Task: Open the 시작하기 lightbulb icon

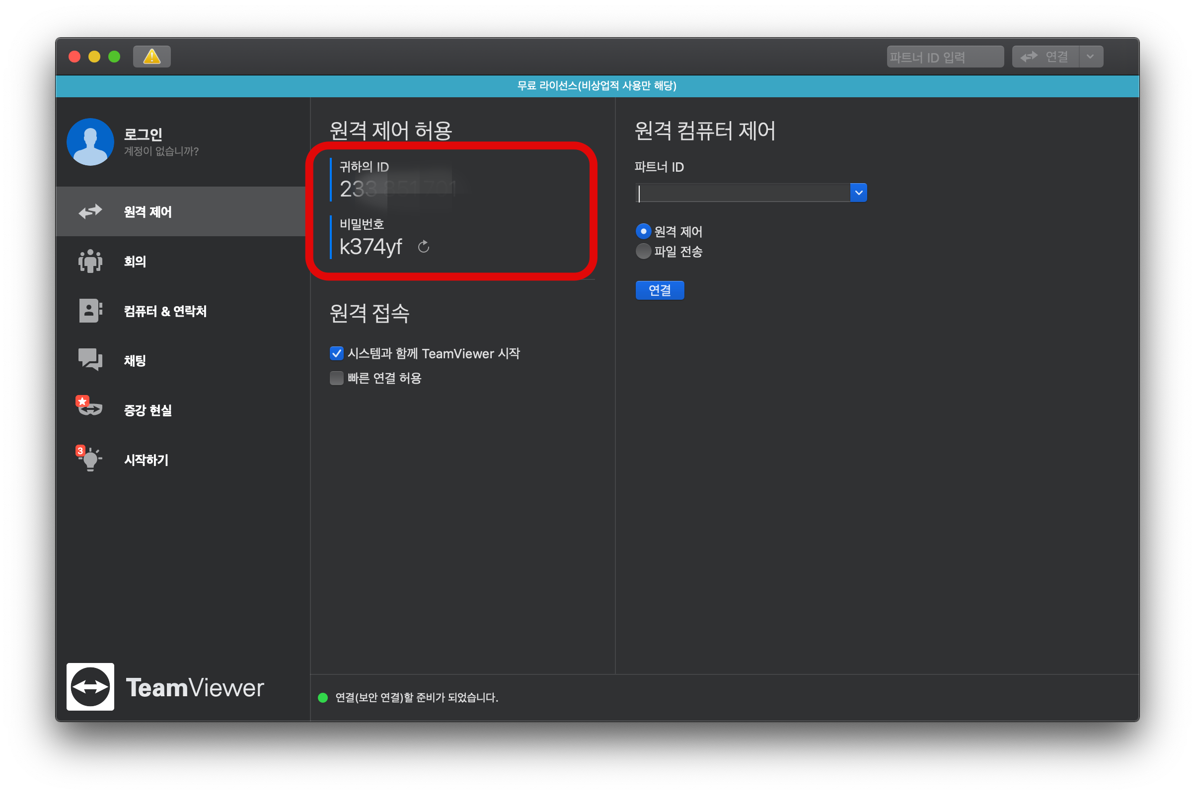Action: point(90,460)
